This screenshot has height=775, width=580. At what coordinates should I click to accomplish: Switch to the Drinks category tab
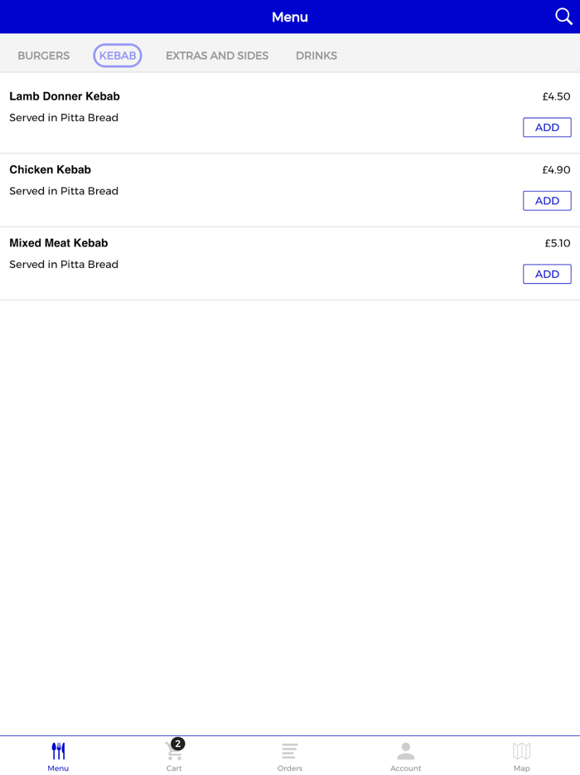[317, 56]
